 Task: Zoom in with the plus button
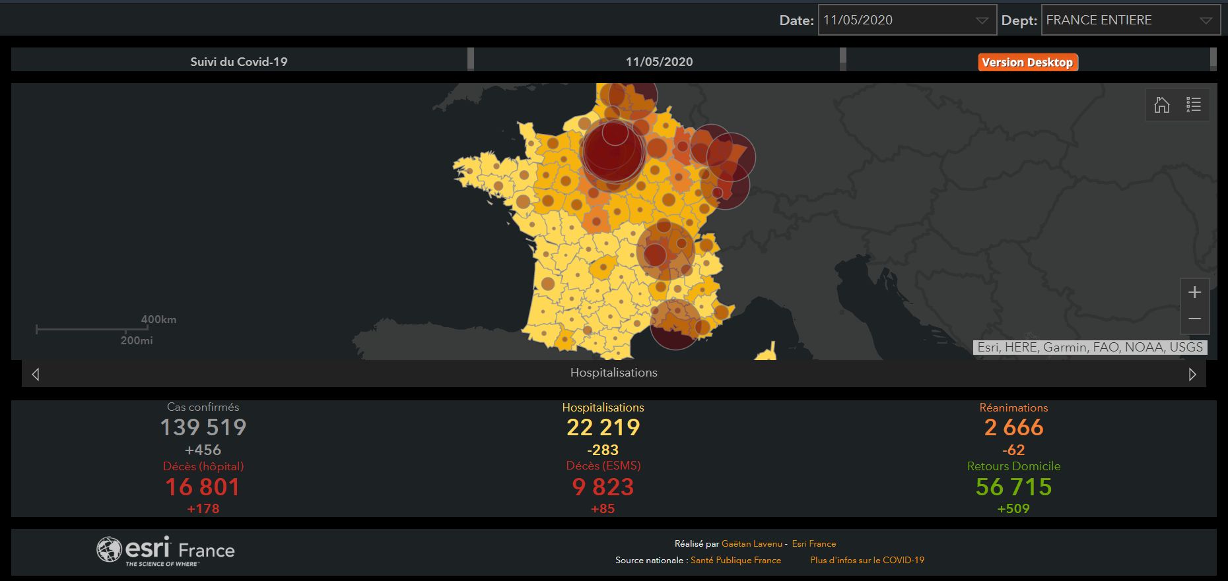tap(1194, 292)
